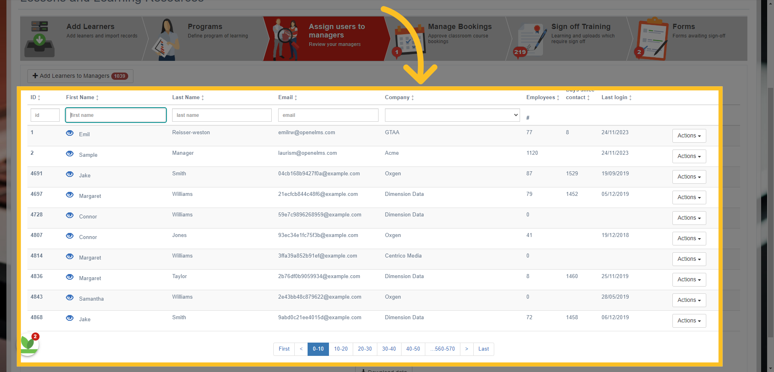Jump to page range 560-570
This screenshot has width=774, height=372.
pyautogui.click(x=443, y=349)
